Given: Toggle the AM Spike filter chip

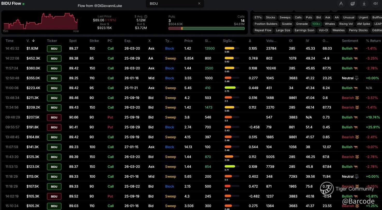Looking at the screenshot, I should pos(364,24).
